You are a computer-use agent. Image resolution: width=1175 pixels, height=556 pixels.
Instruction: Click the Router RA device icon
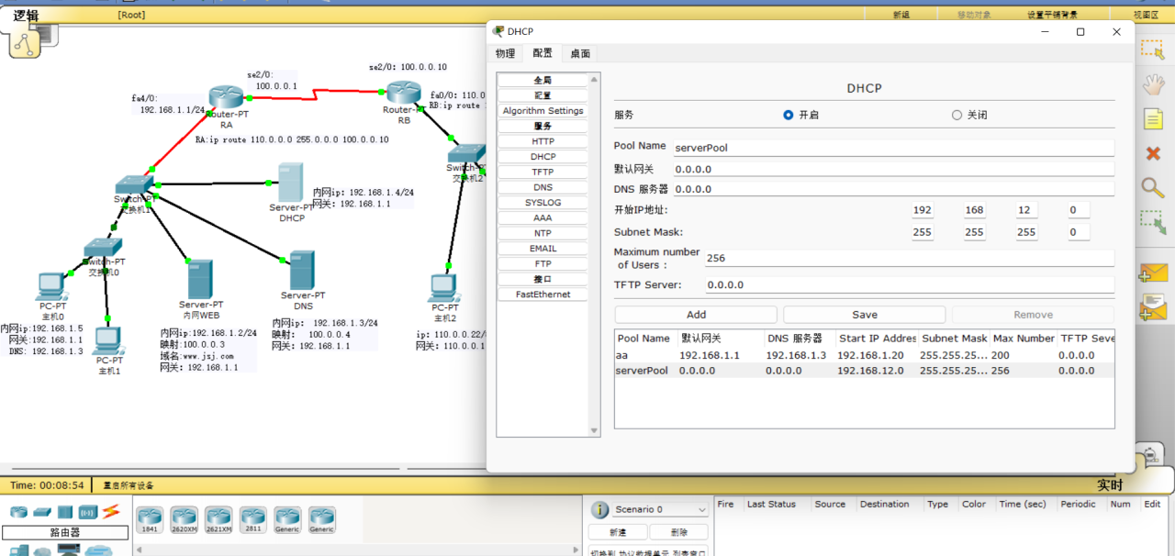point(225,98)
